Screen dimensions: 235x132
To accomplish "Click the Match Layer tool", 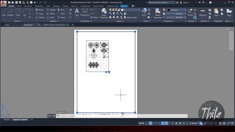I will click(130, 17).
